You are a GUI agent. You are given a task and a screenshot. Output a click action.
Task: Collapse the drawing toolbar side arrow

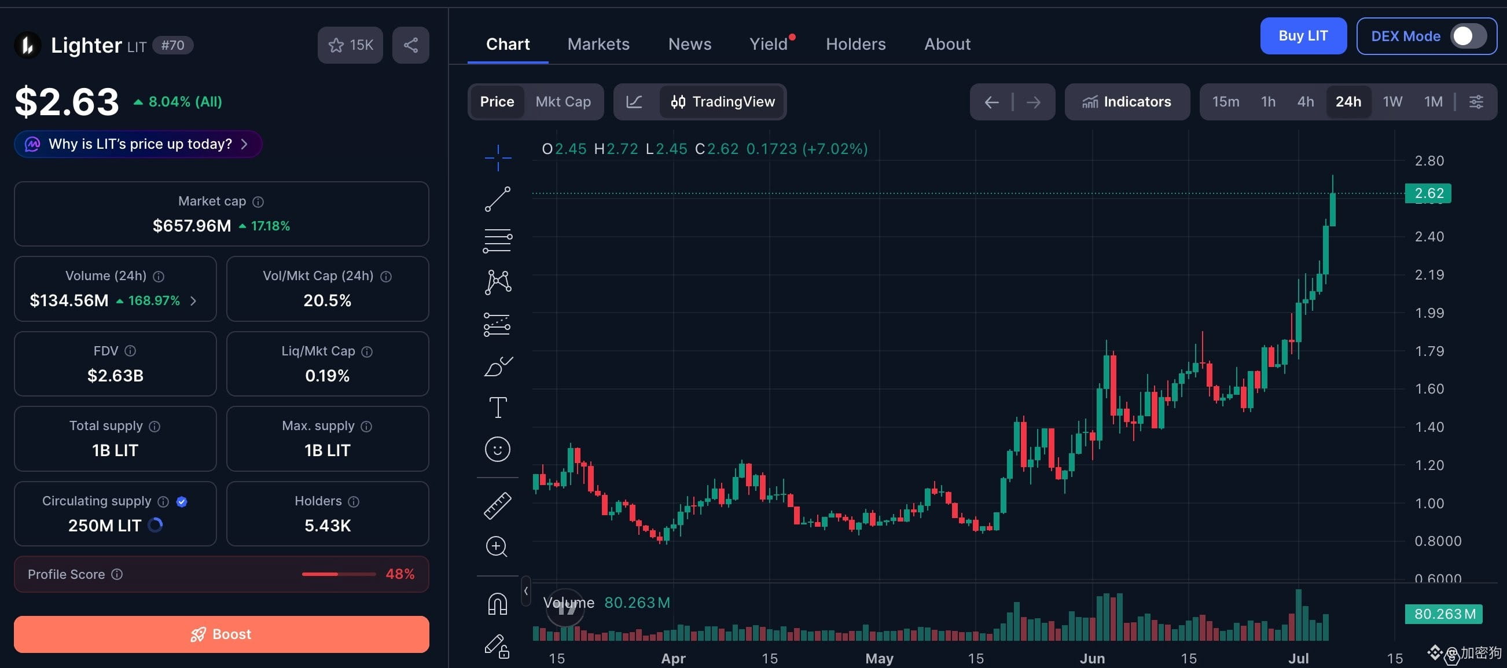[x=526, y=591]
